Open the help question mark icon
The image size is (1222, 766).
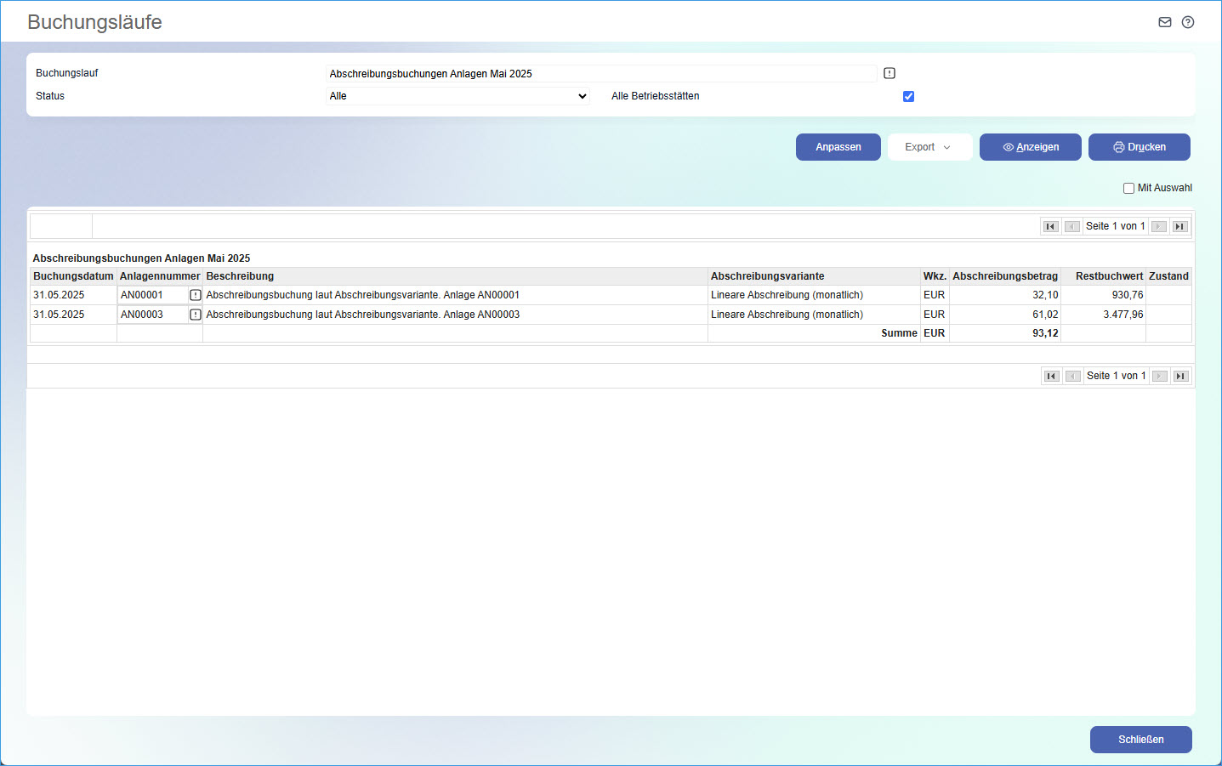(x=1188, y=22)
